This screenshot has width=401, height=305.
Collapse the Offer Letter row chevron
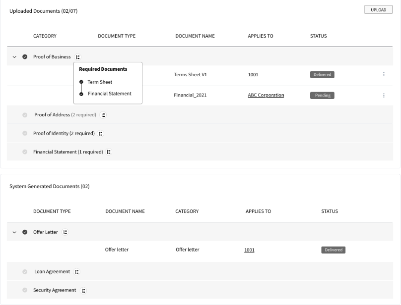point(14,232)
